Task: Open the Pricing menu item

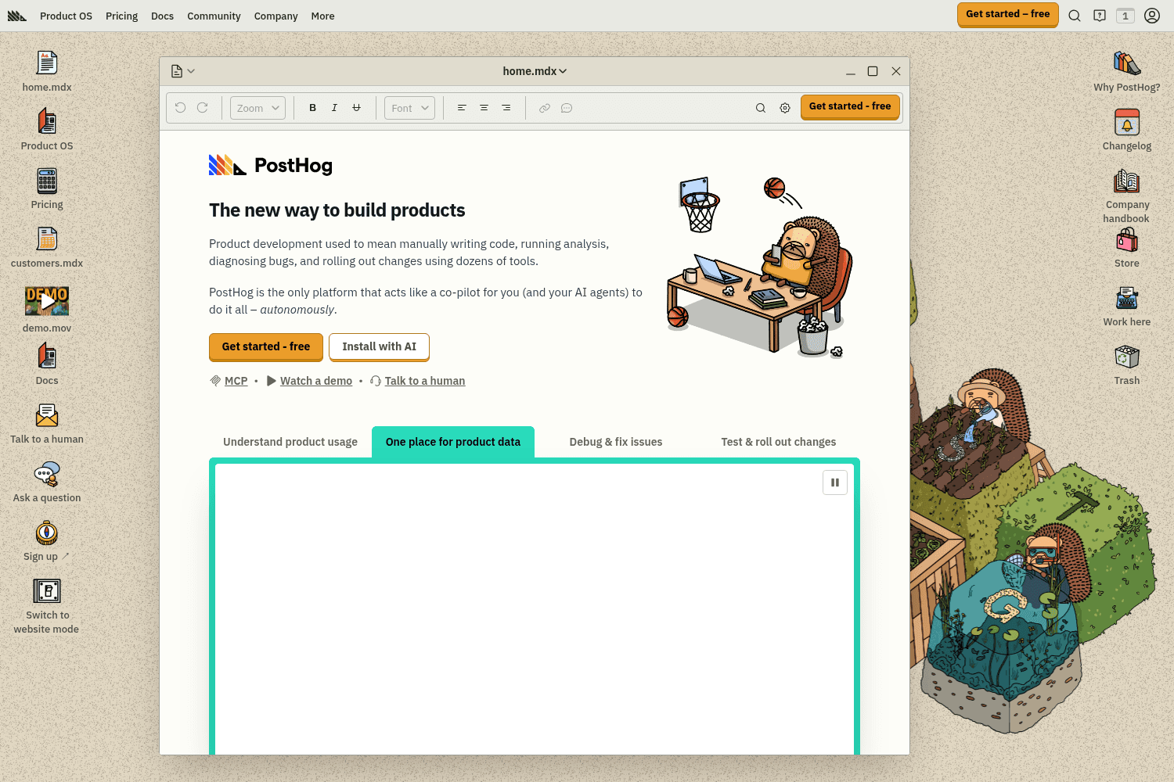Action: coord(121,16)
